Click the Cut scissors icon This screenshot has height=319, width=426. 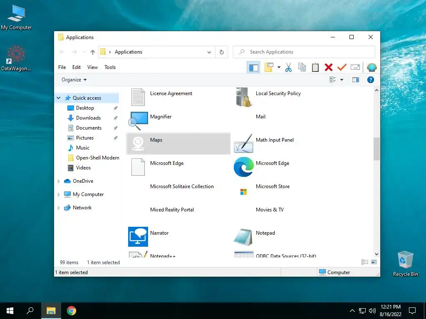[x=288, y=67]
